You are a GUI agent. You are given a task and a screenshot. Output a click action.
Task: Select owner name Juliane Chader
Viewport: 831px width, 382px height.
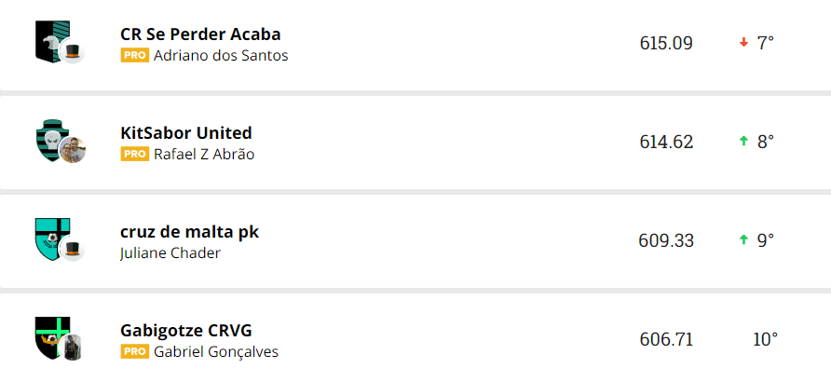[170, 252]
